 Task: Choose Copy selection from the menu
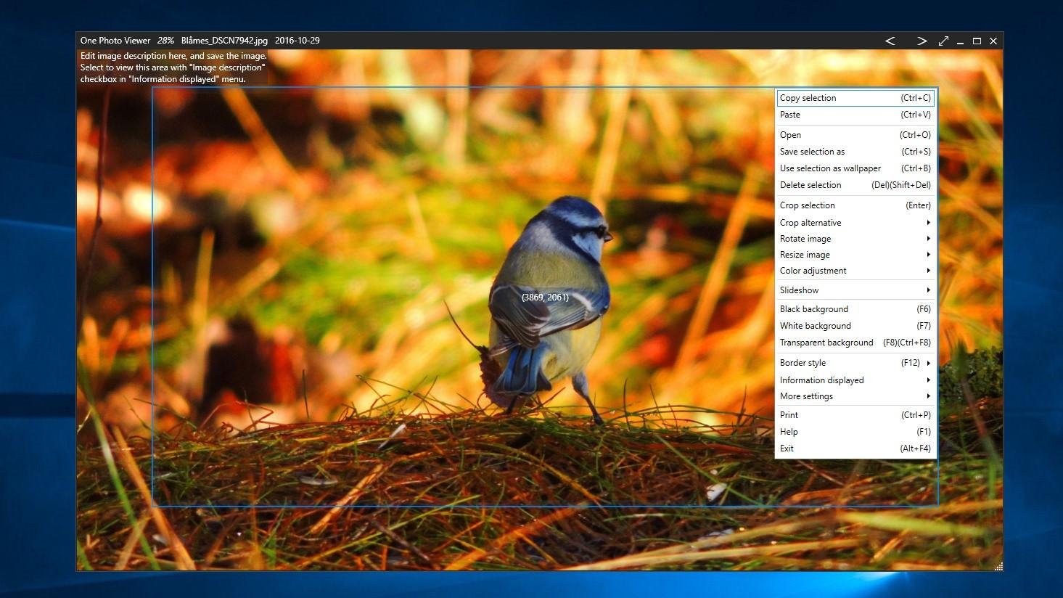pos(808,97)
